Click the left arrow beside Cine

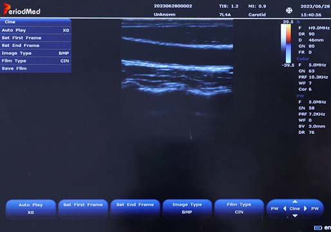(285, 208)
